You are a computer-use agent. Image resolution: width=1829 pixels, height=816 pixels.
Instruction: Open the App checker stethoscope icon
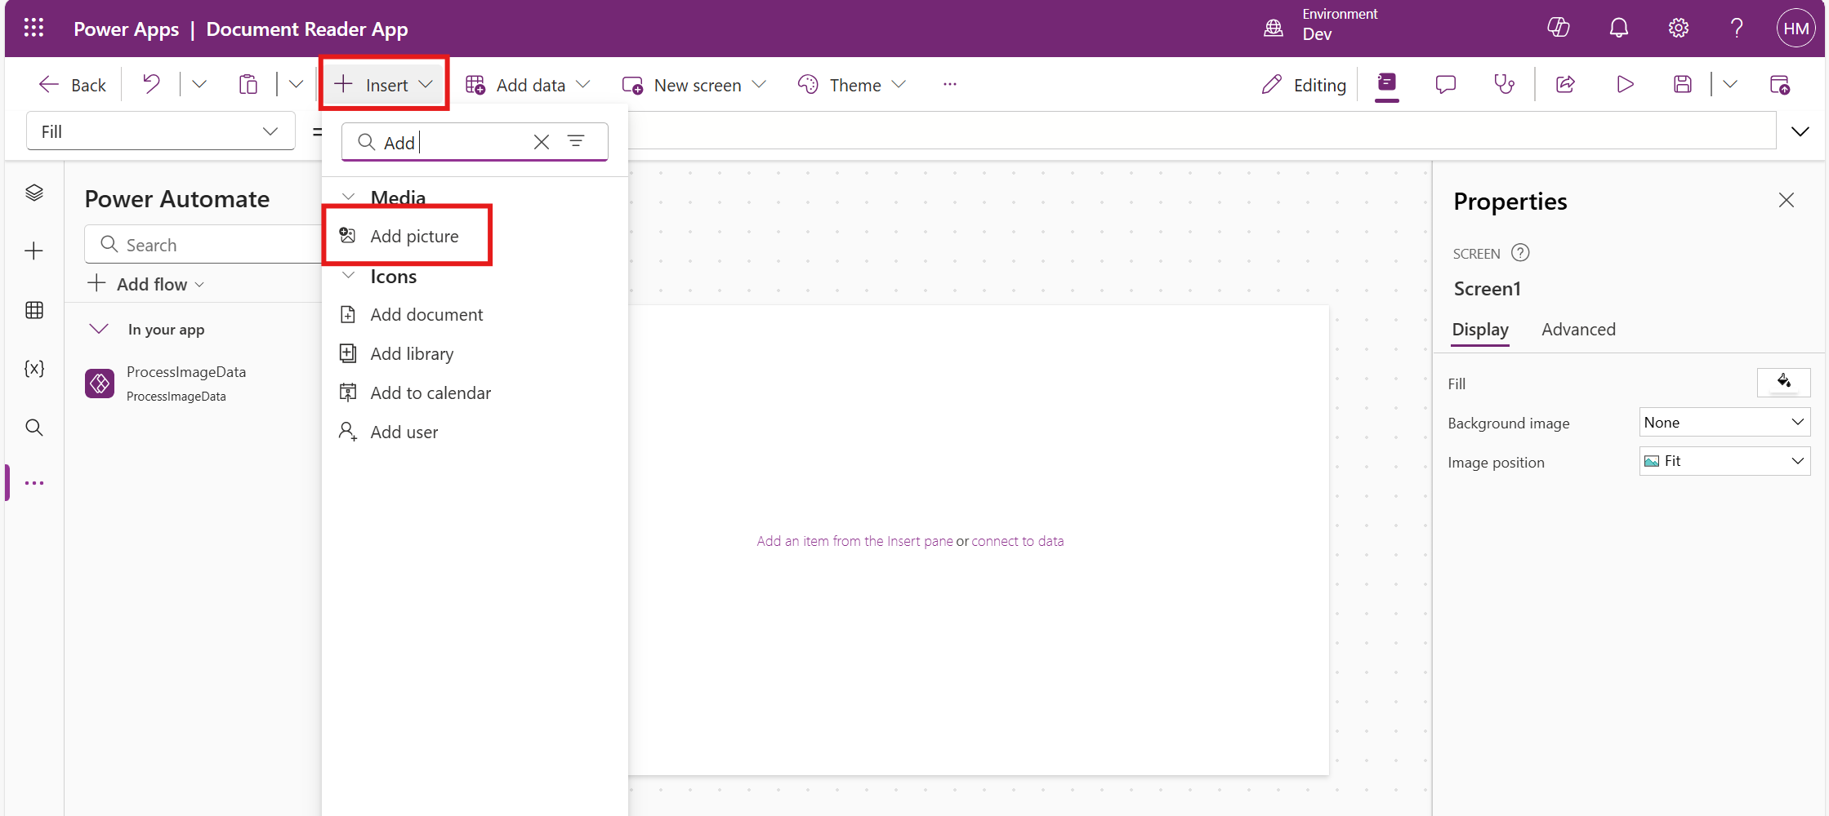point(1504,85)
